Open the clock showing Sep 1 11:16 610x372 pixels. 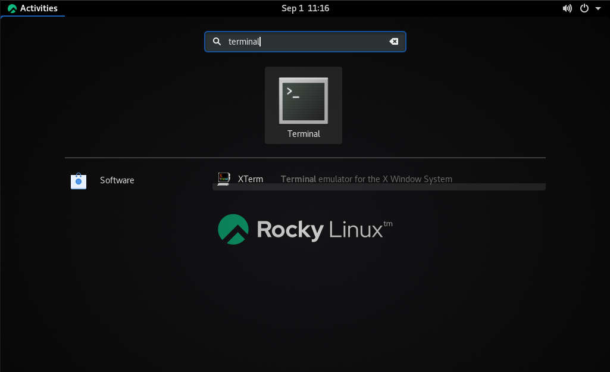(x=305, y=8)
